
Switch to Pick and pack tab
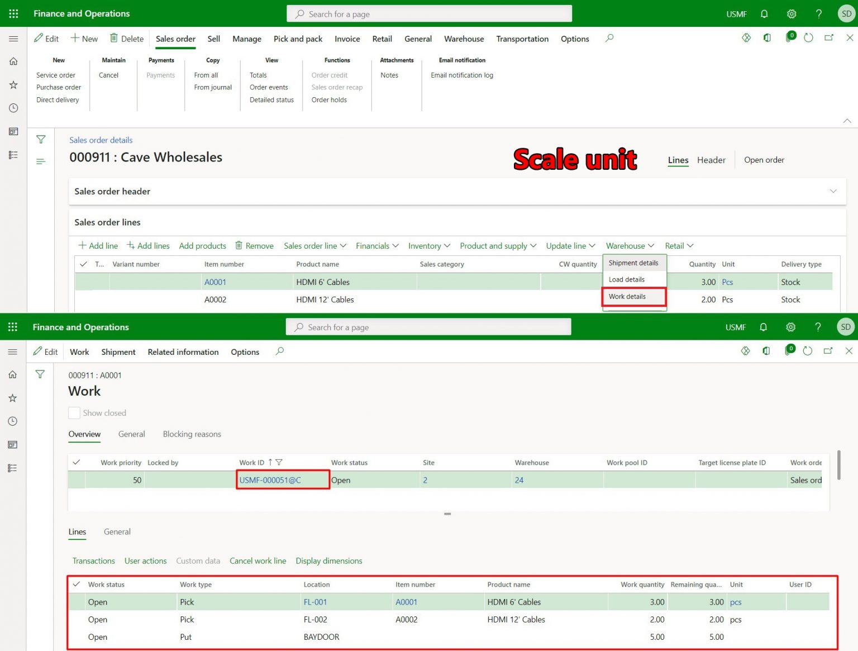pyautogui.click(x=298, y=39)
